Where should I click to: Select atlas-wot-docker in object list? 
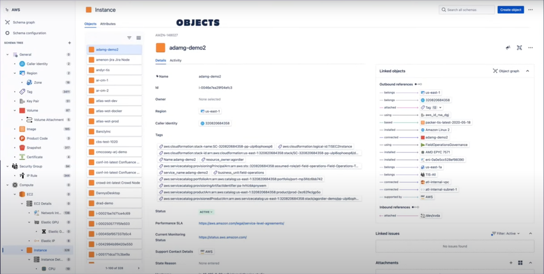[x=114, y=111]
